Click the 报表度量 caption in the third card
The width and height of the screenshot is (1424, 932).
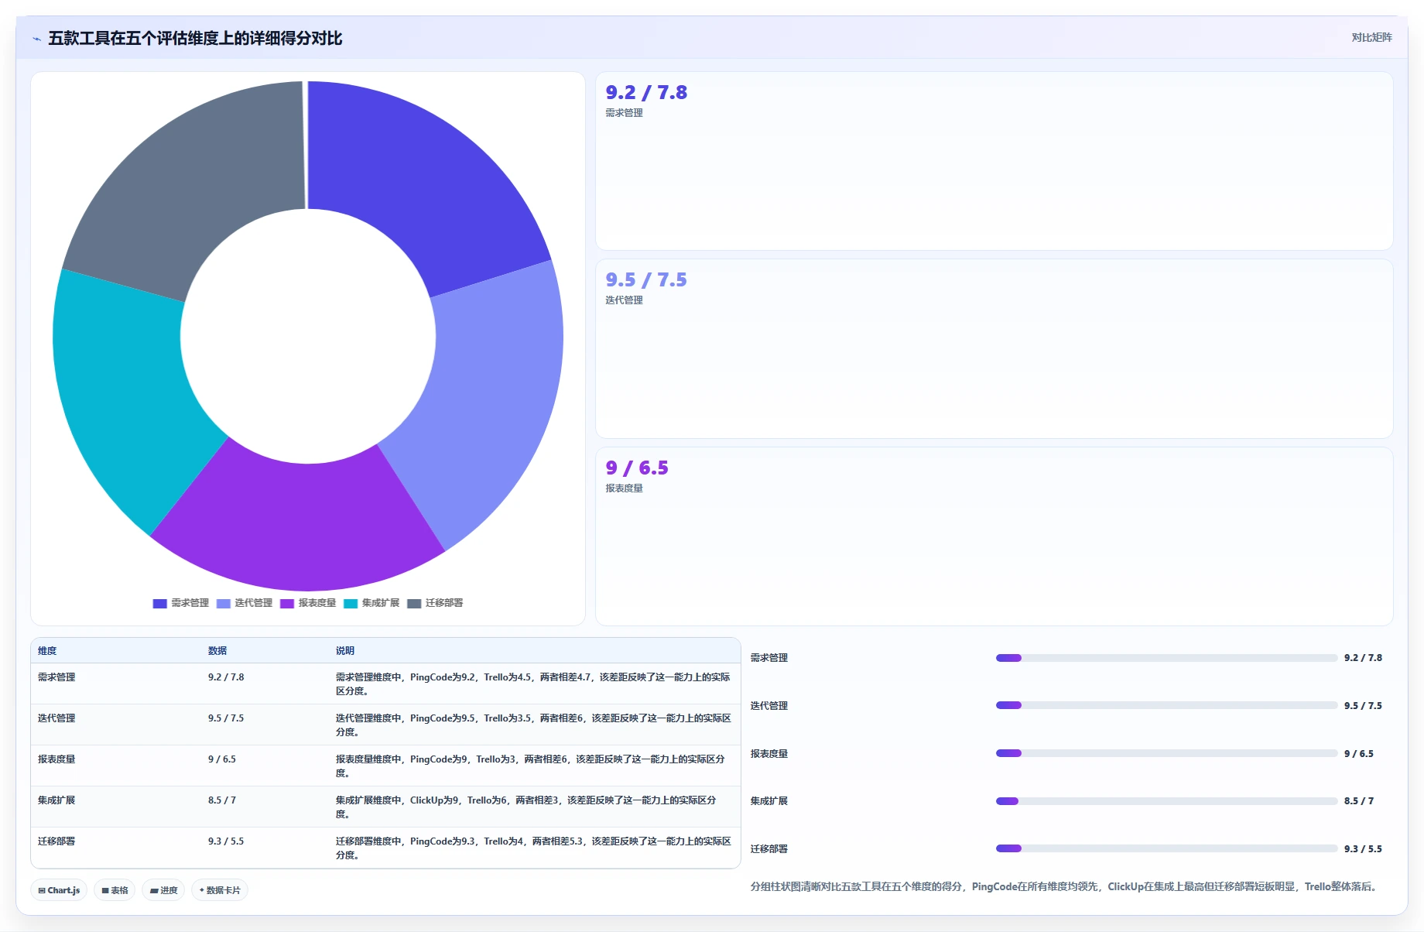pyautogui.click(x=624, y=488)
